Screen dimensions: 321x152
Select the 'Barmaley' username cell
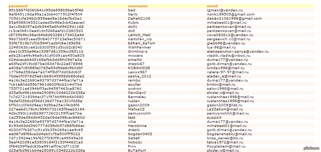[137, 97]
